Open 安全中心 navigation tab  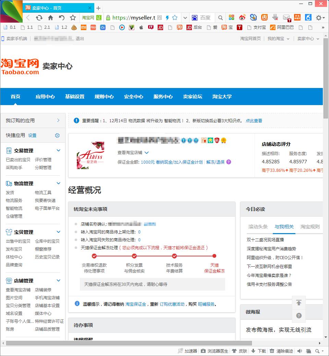(x=133, y=97)
